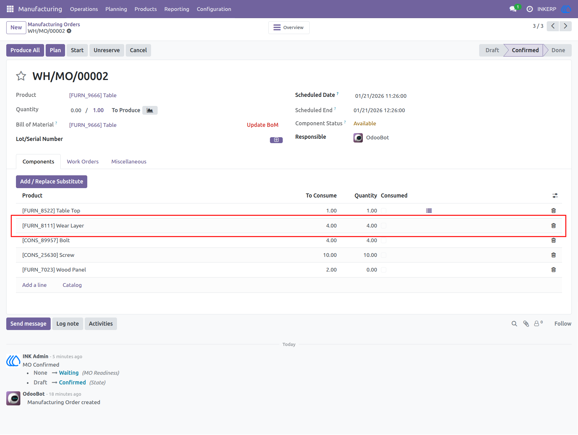Click the Update BoM link

[x=262, y=125]
